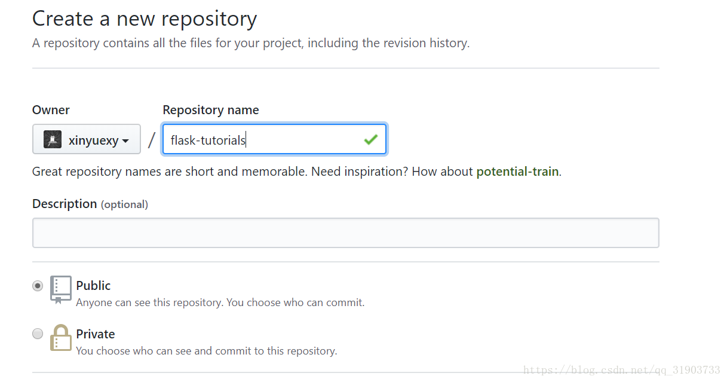Open the xinyuexy owner dropdown
This screenshot has height=382, width=727.
[87, 139]
